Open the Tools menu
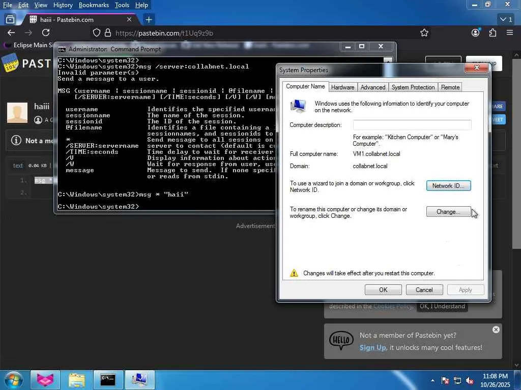This screenshot has height=390, width=521. [122, 5]
